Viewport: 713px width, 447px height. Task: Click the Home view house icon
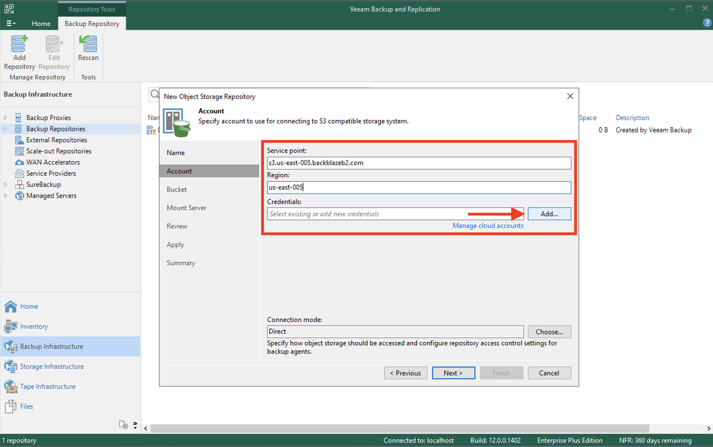click(11, 306)
